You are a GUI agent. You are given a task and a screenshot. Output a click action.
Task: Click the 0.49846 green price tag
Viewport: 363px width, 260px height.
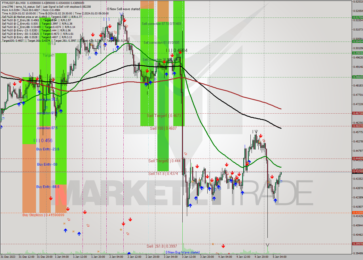click(x=358, y=53)
